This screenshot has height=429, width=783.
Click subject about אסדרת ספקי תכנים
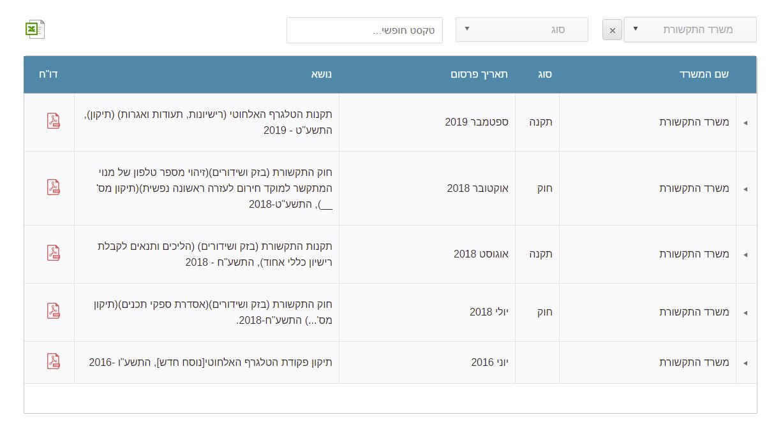213,312
